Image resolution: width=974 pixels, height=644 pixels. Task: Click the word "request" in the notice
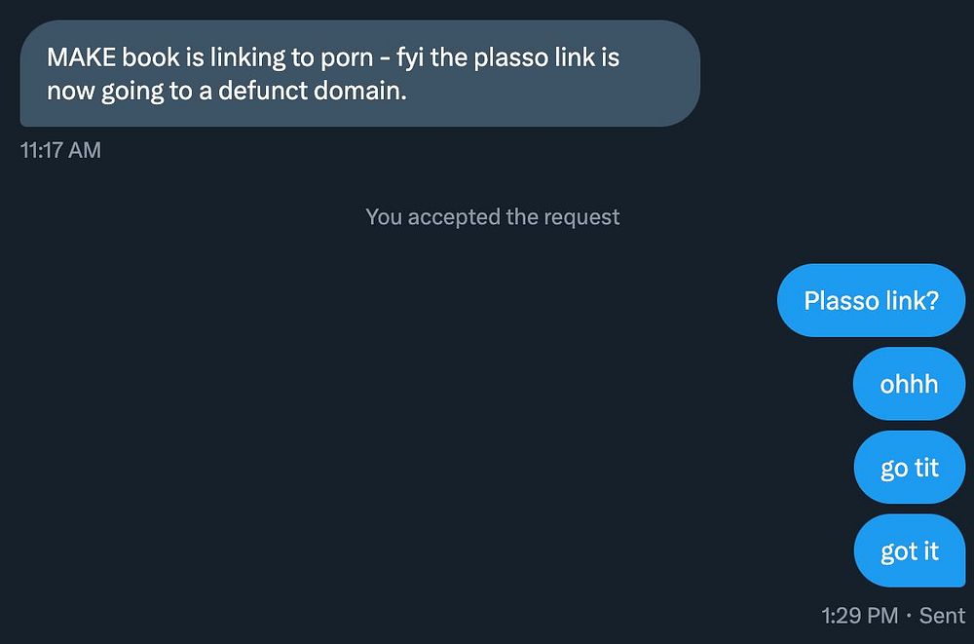coord(581,216)
